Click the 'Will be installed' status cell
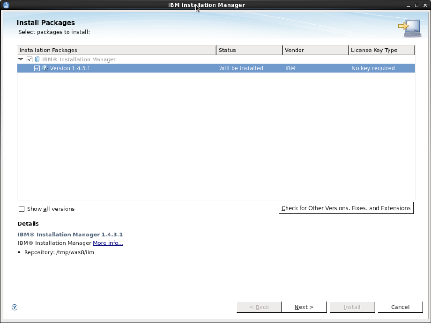This screenshot has height=323, width=431. tap(241, 68)
